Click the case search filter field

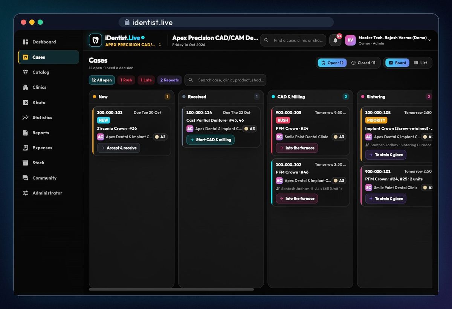[225, 80]
